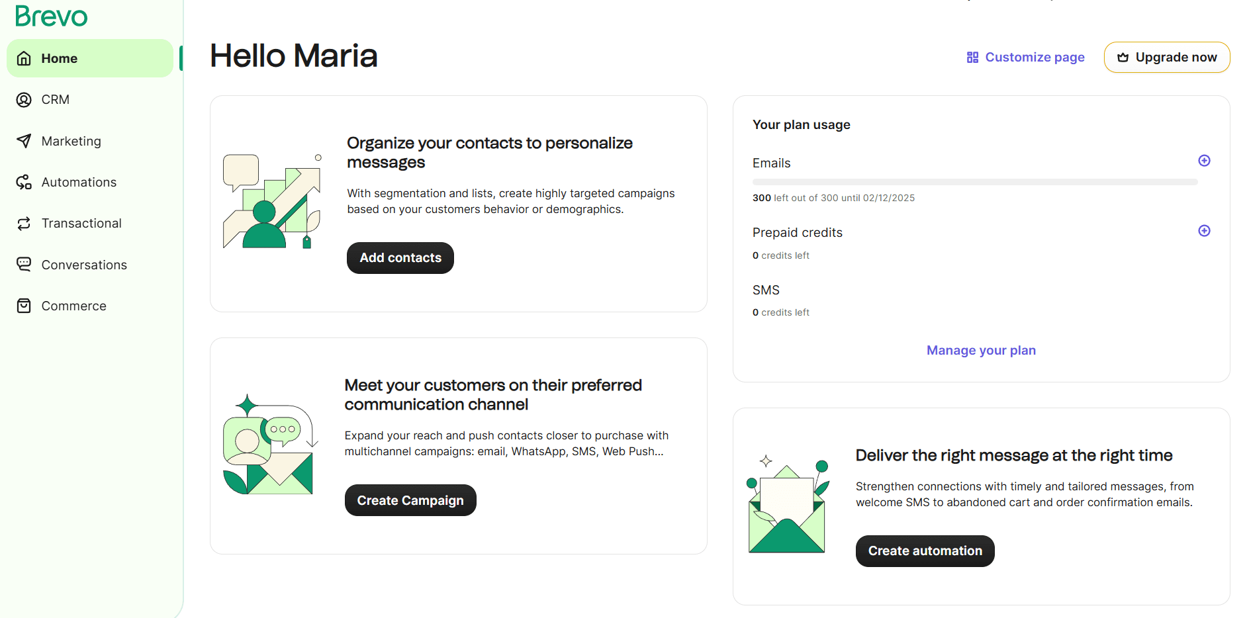Click the Customize page grid icon
The width and height of the screenshot is (1249, 618).
[972, 58]
